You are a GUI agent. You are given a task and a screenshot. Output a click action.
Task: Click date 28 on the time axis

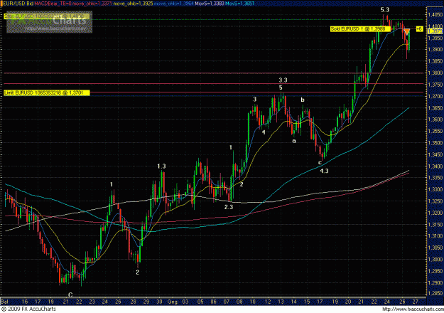pyautogui.click(x=133, y=302)
